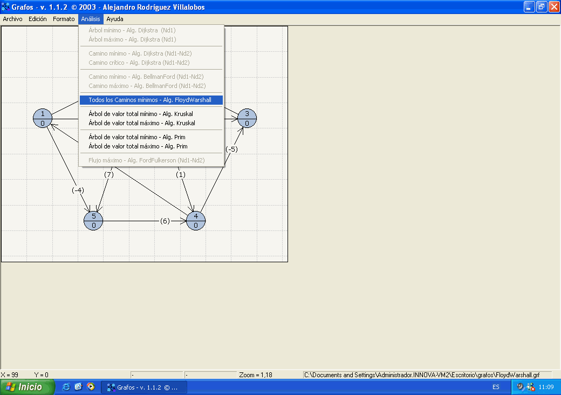Select Árbol de valor total mínimo Prim
The height and width of the screenshot is (395, 561).
pyautogui.click(x=137, y=137)
